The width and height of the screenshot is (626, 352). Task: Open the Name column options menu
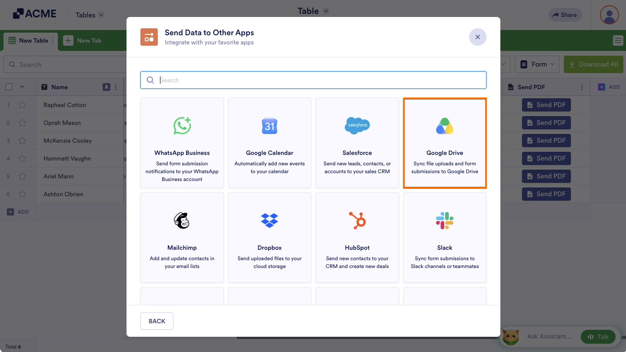(116, 87)
